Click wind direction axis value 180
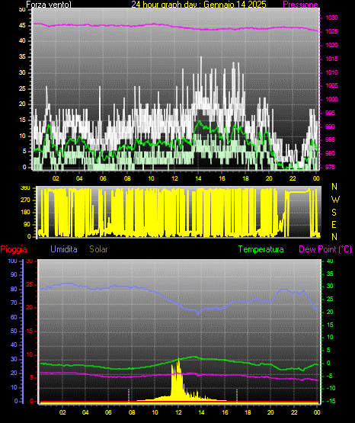 25,213
